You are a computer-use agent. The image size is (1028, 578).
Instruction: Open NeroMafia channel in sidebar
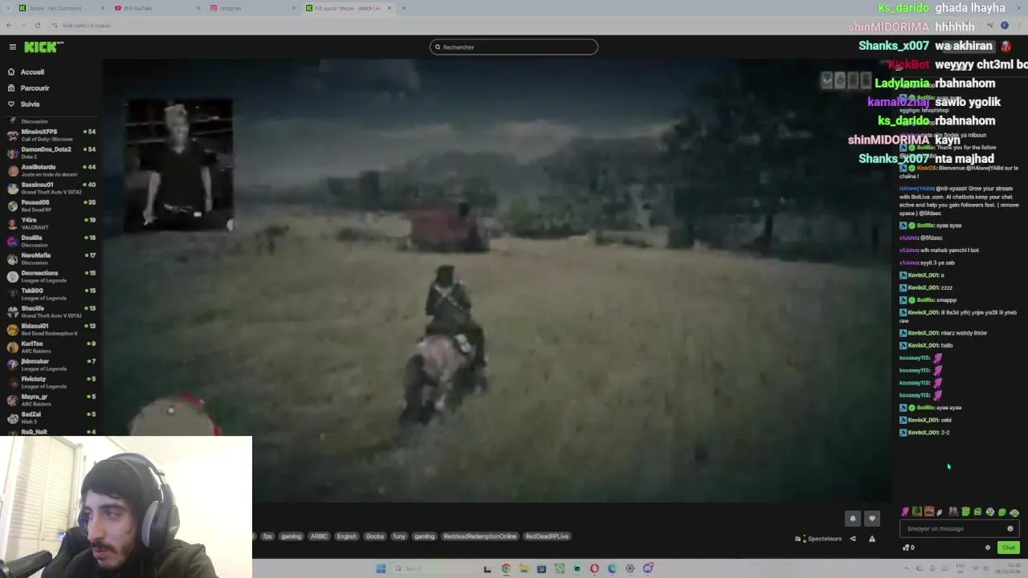[x=50, y=258]
